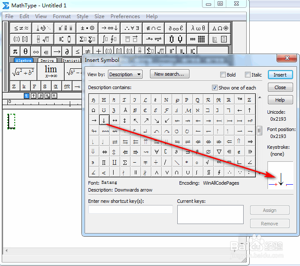Open the labeled arrow templates palette
The height and width of the screenshot is (266, 300).
(153, 39)
